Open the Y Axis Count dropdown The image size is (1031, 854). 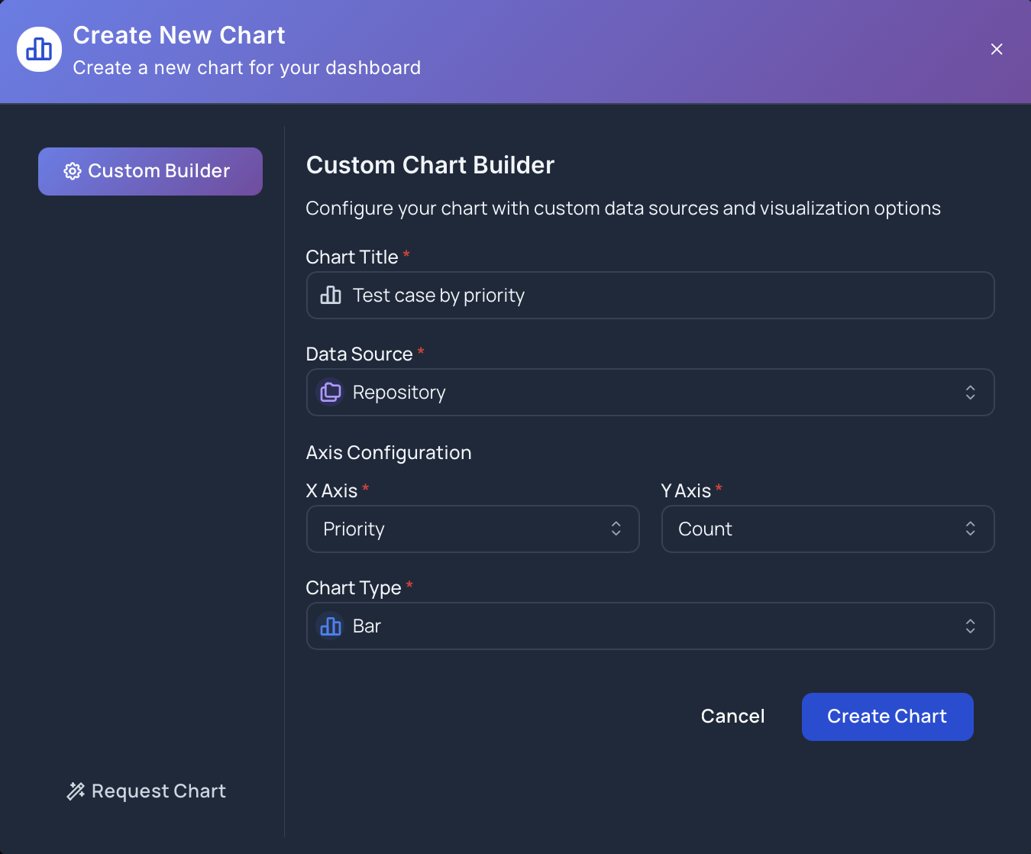pos(828,529)
